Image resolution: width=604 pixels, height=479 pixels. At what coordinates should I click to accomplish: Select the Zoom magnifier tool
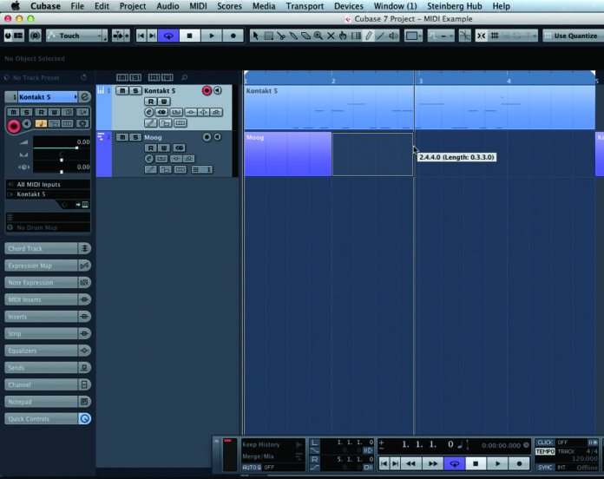click(318, 36)
